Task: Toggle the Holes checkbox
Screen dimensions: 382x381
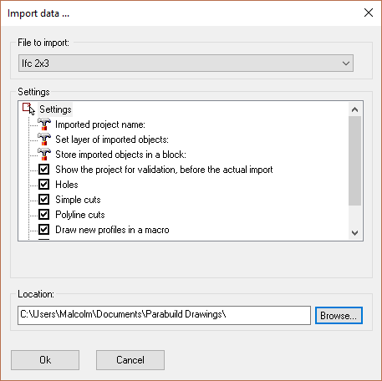Action: click(x=44, y=185)
